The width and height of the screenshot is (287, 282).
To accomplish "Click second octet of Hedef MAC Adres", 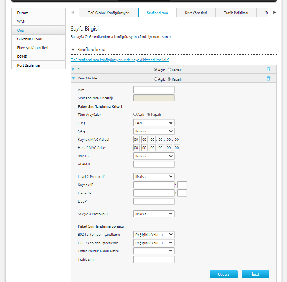I will (144, 147).
